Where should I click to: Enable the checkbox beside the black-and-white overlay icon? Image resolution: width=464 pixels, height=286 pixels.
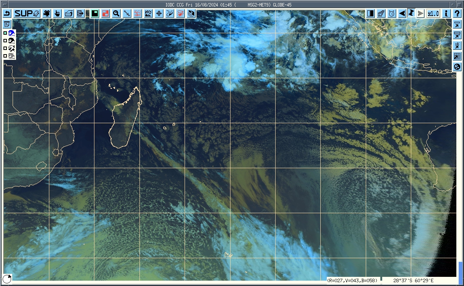(5, 48)
